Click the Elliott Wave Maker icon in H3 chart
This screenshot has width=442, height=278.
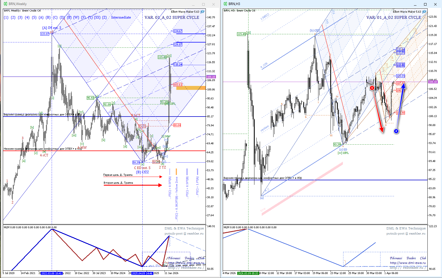point(424,12)
